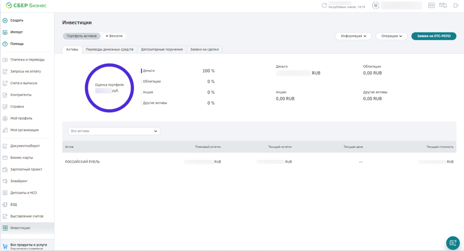This screenshot has width=464, height=251.
Task: Click the refresh balances icon
Action: [324, 5]
